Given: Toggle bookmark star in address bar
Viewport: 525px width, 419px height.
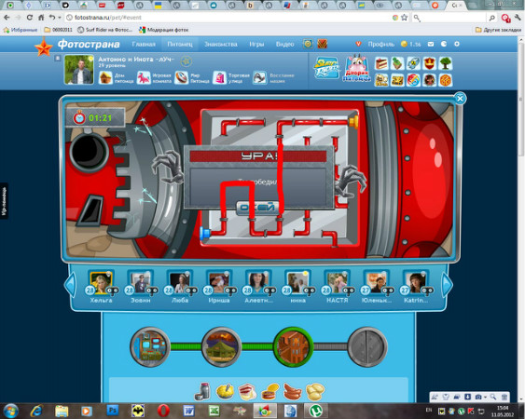Looking at the screenshot, I should click(405, 18).
